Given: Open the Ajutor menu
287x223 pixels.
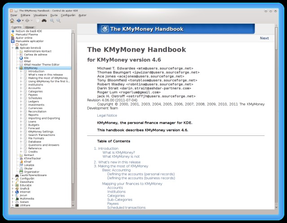Looking at the screenshot, I should [83, 15].
